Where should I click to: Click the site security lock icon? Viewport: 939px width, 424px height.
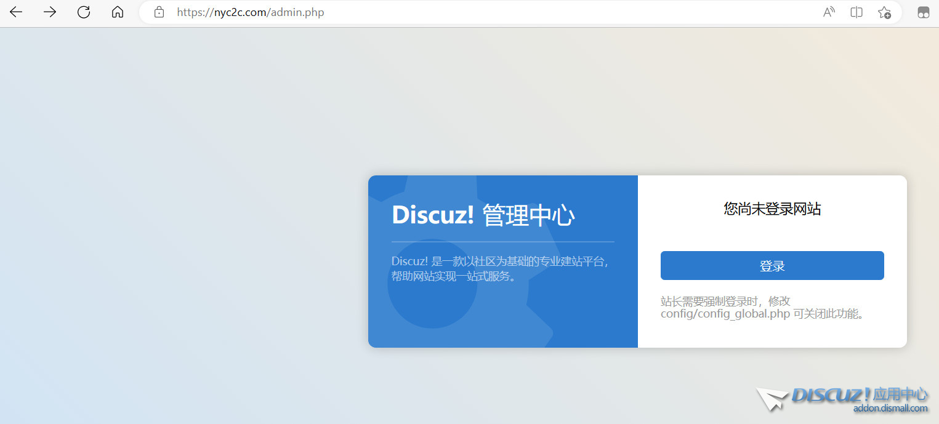(x=158, y=12)
